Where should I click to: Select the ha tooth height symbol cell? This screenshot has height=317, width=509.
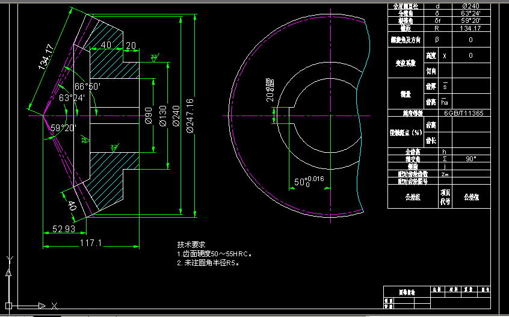point(445,102)
